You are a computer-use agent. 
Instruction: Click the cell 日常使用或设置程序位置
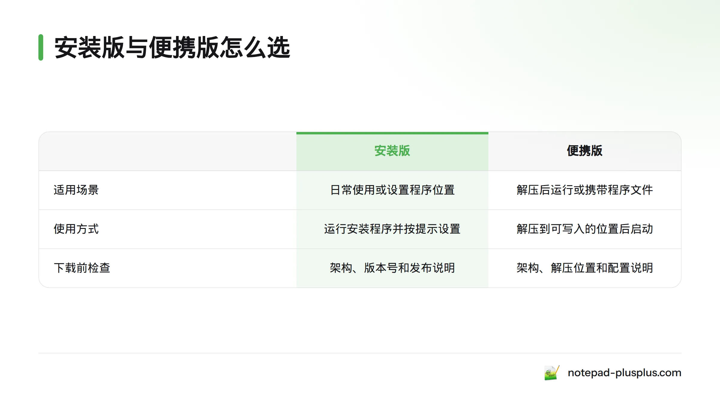392,190
